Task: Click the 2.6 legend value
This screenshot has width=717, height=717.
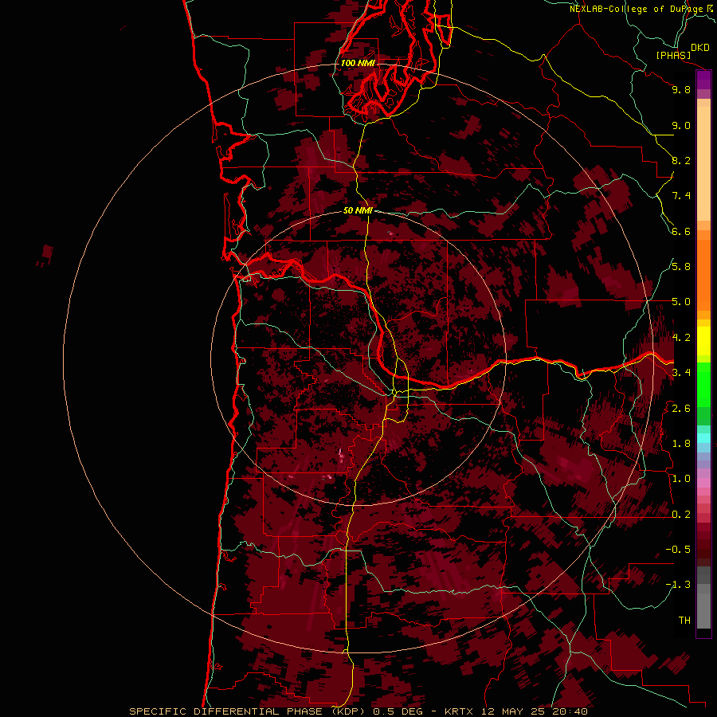Action: click(681, 409)
